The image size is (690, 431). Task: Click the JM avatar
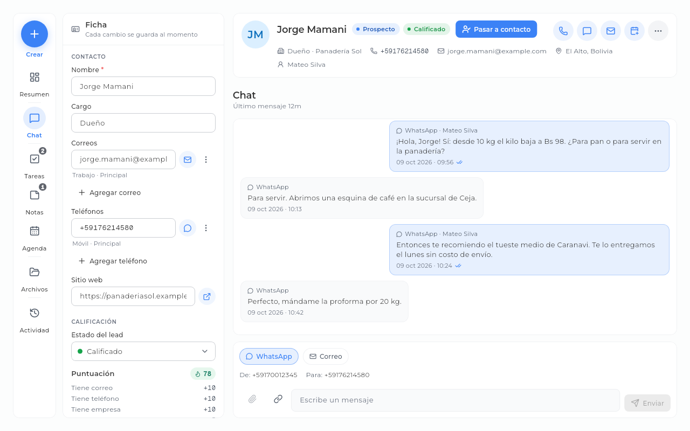click(x=256, y=34)
